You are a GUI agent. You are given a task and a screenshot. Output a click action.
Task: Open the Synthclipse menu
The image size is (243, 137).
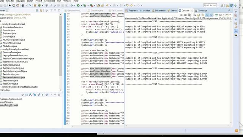(50, 1)
